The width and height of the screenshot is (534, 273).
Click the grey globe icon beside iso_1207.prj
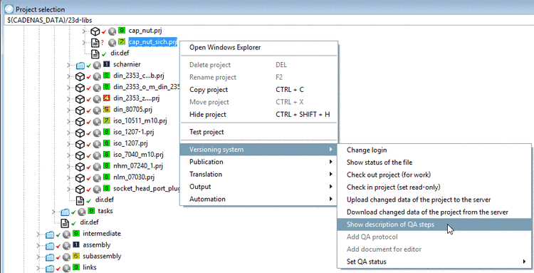pos(97,144)
